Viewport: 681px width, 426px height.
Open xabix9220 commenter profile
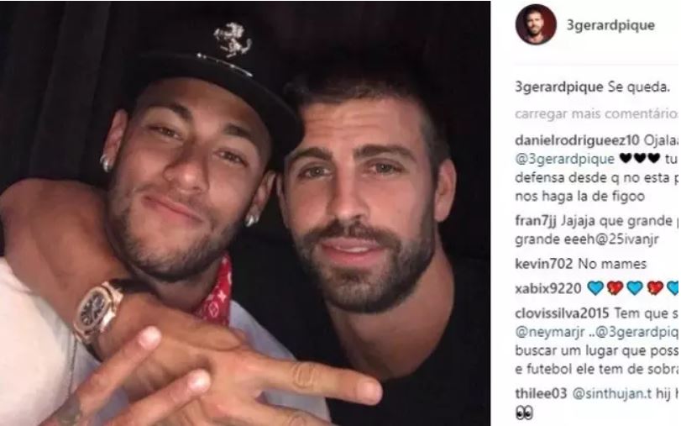(x=548, y=288)
